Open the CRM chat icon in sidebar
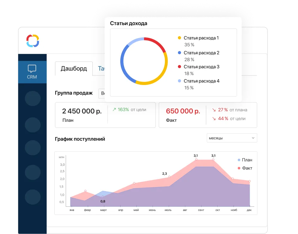 pos(32,72)
